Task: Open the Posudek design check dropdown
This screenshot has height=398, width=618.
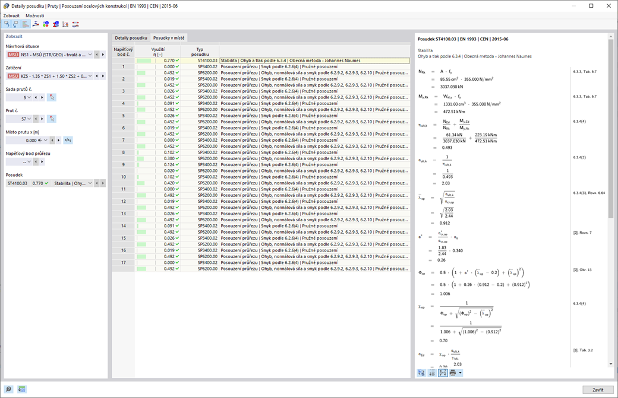Action: (x=90, y=183)
